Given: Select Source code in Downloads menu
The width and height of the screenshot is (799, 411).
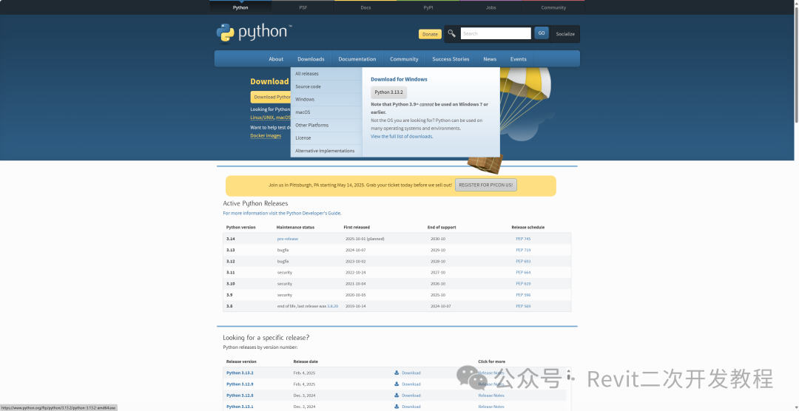Looking at the screenshot, I should click(x=326, y=86).
